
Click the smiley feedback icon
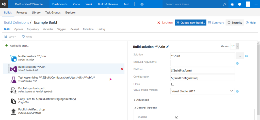(240, 4)
